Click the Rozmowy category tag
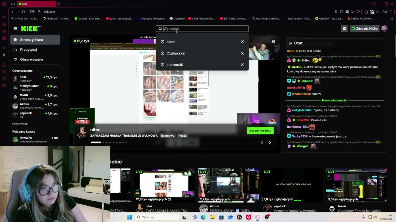 pyautogui.click(x=167, y=136)
